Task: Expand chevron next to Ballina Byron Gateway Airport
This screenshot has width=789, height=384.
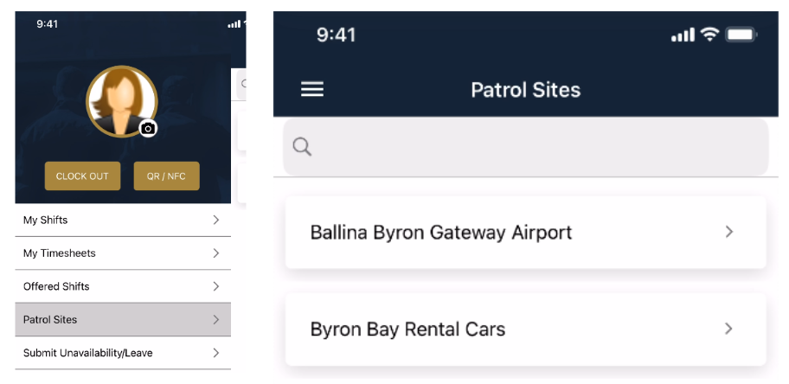Action: click(728, 232)
